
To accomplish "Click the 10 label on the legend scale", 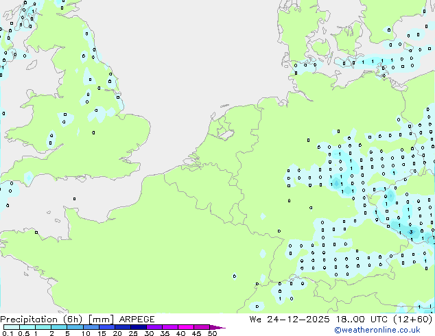I will point(86,333).
